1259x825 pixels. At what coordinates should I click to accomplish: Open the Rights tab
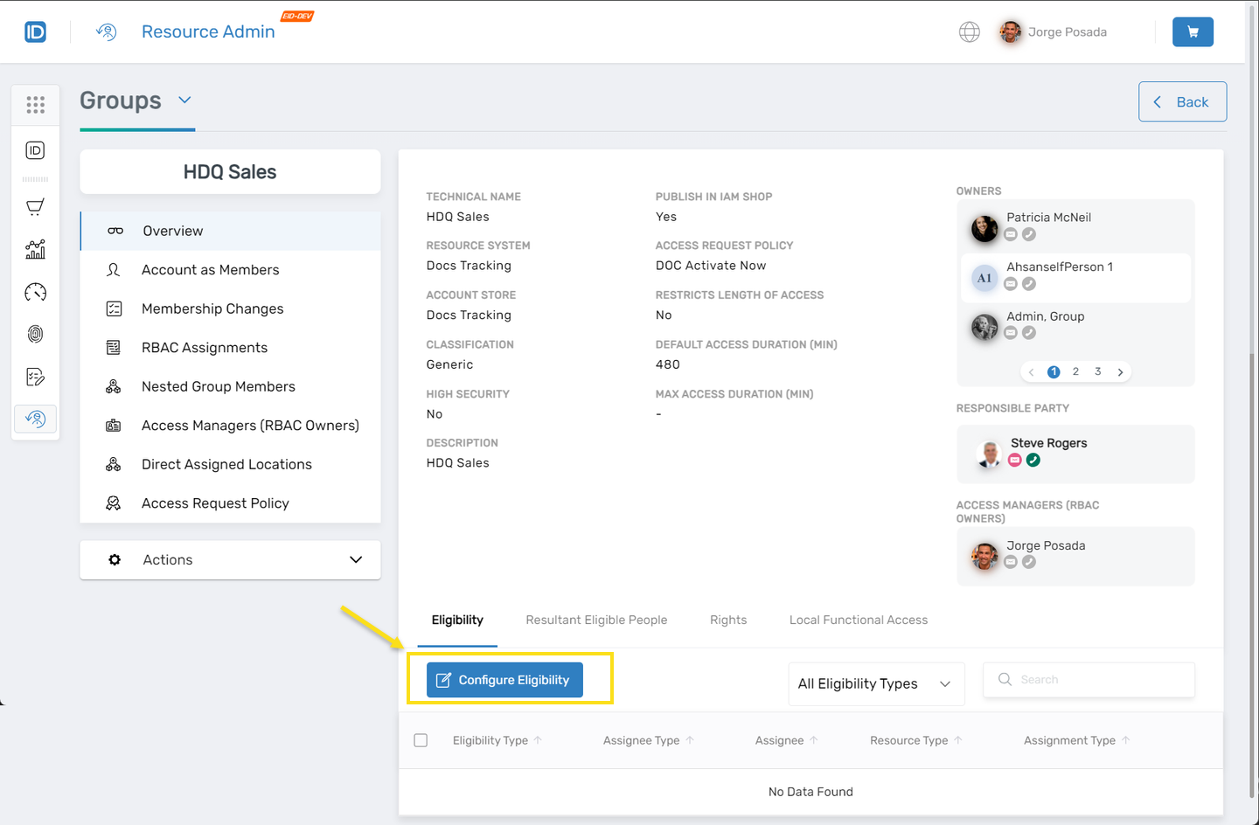coord(727,620)
